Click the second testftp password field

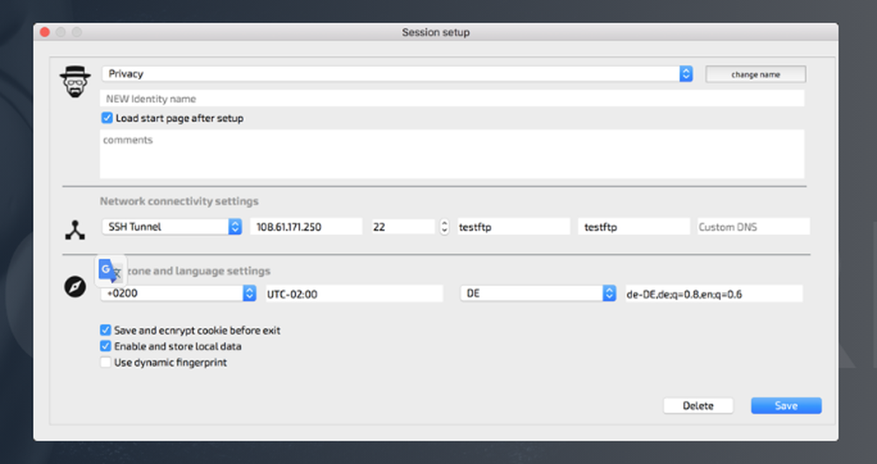[x=634, y=226]
